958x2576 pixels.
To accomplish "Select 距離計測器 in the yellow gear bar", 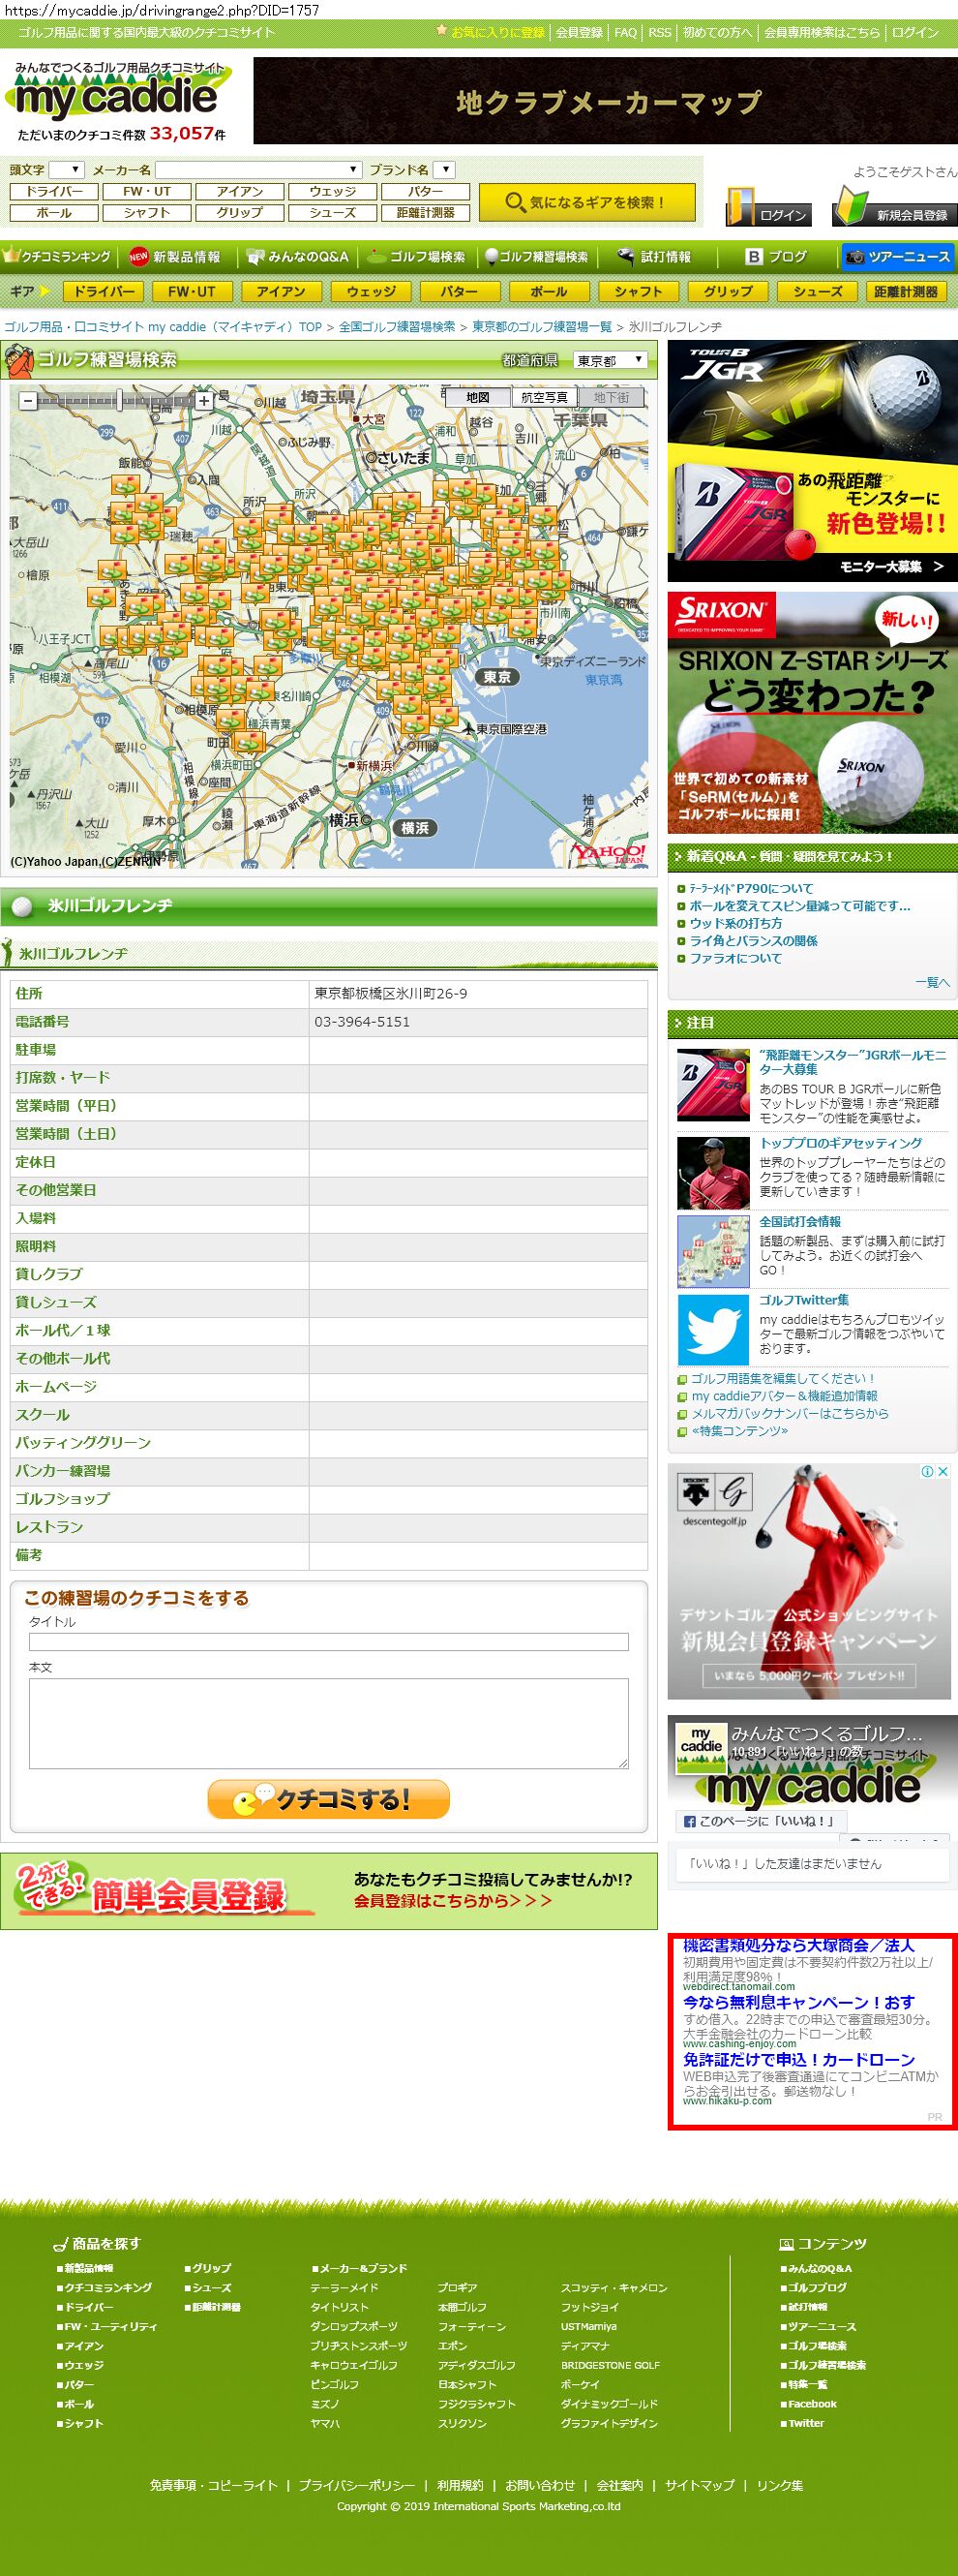I will 905,292.
